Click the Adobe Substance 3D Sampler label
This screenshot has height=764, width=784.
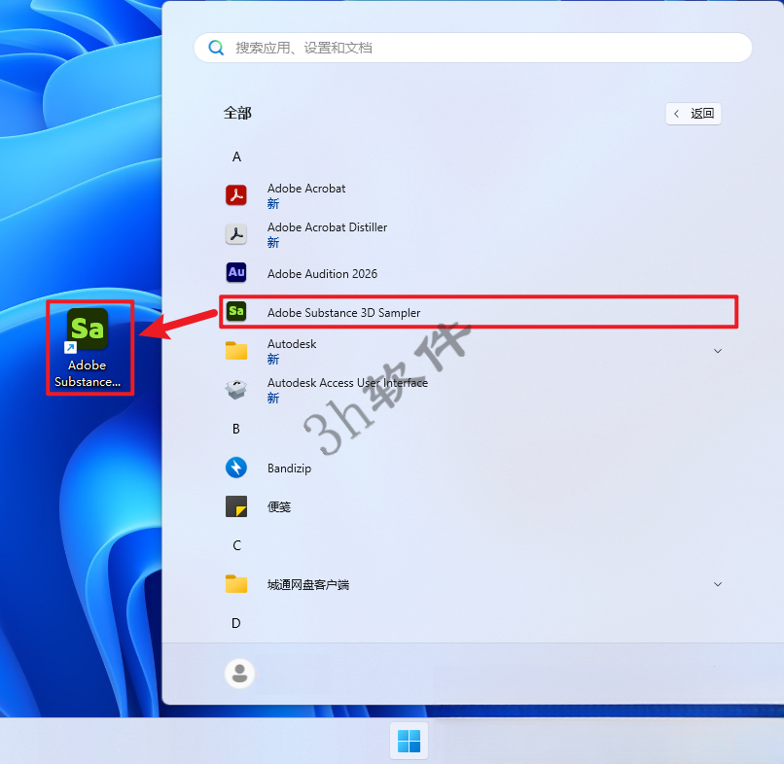coord(344,313)
